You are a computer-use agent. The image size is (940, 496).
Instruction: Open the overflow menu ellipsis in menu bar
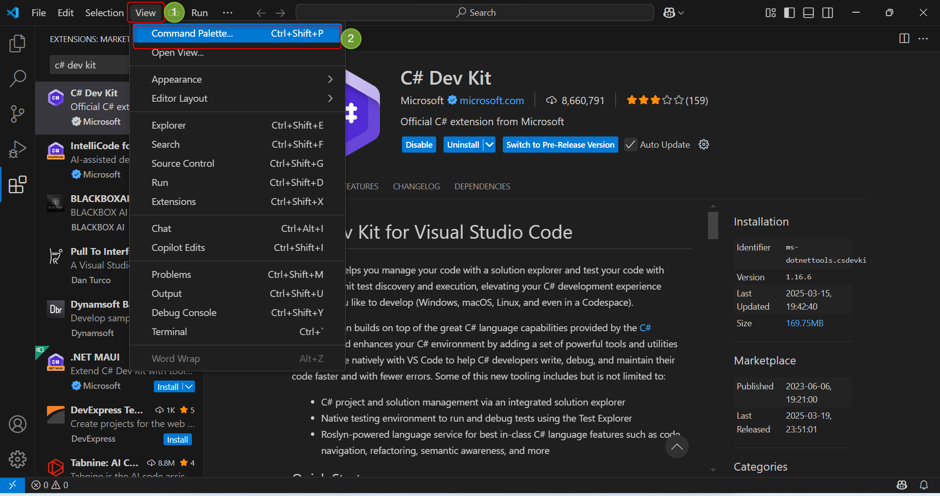click(x=228, y=13)
